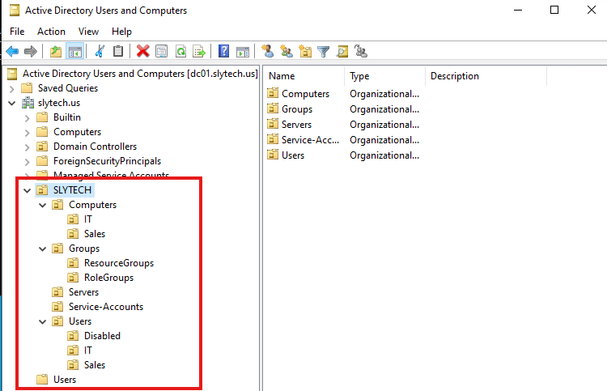Expand the Saved Queries node
This screenshot has width=607, height=391.
pyautogui.click(x=12, y=88)
